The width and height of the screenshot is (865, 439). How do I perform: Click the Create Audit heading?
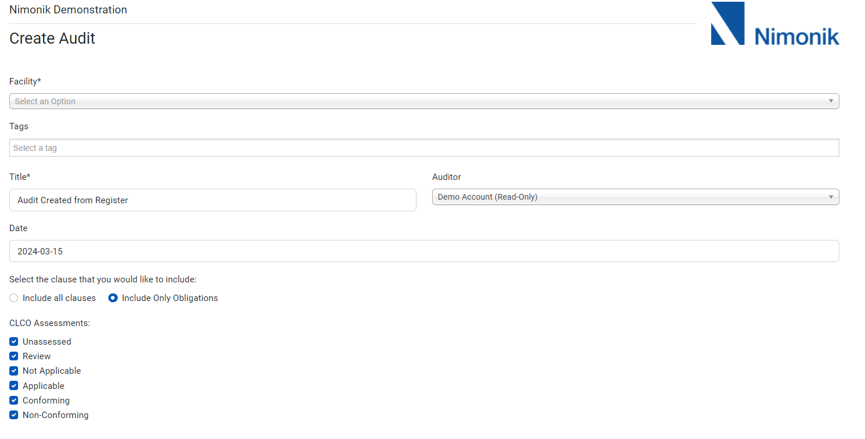coord(52,38)
